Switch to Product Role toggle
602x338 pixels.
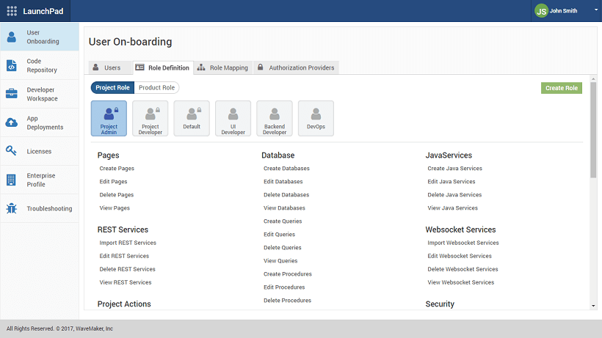(x=156, y=88)
